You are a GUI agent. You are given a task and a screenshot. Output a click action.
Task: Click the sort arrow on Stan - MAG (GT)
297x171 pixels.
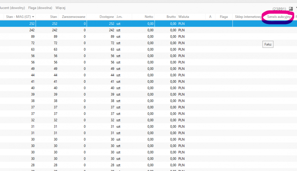[x=33, y=17]
